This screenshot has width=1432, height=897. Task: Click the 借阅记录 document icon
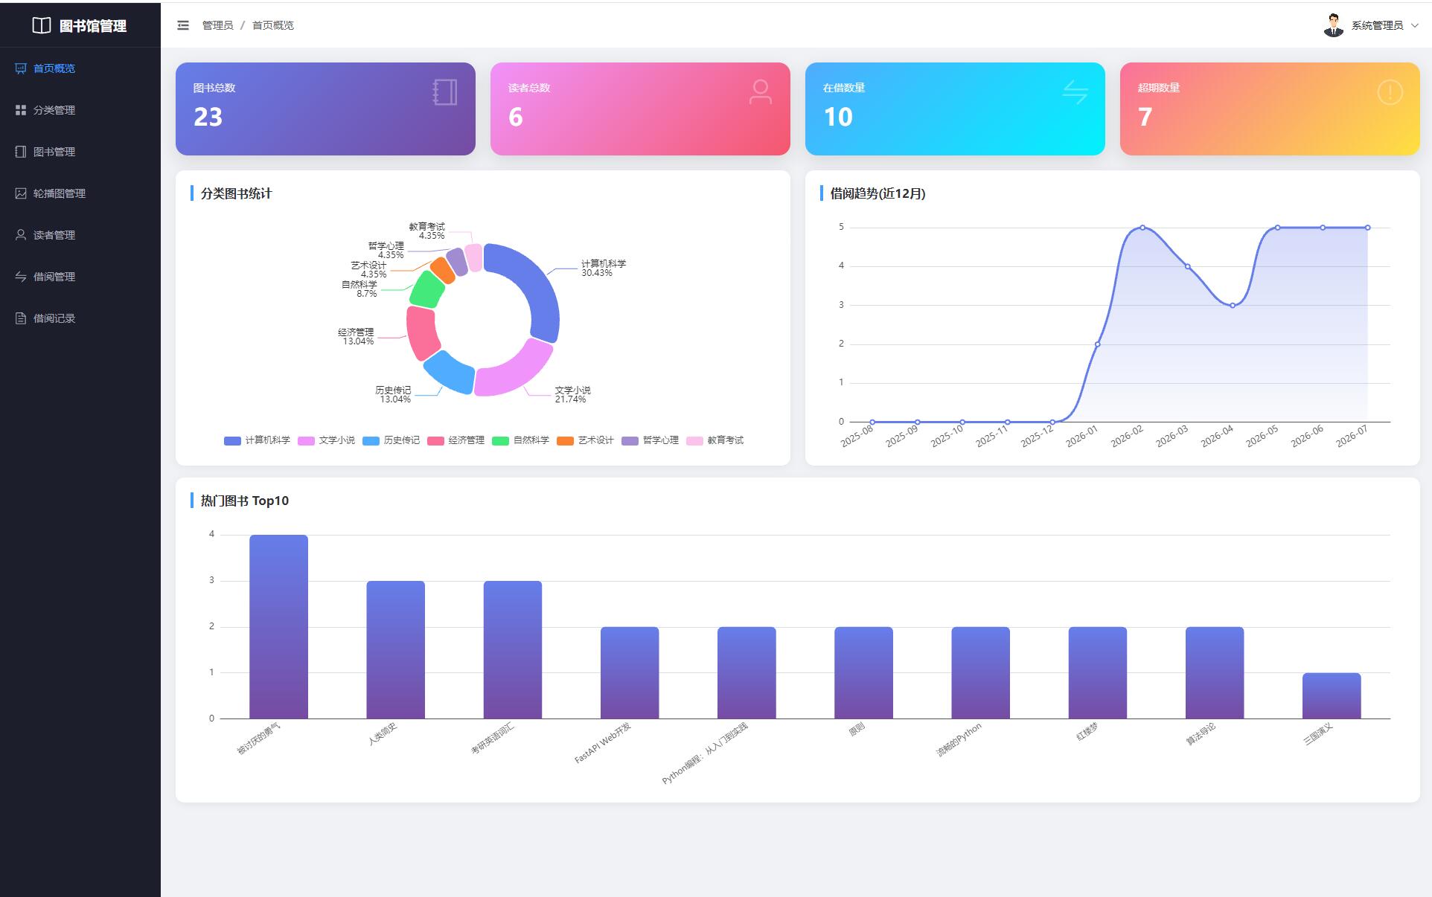coord(21,318)
